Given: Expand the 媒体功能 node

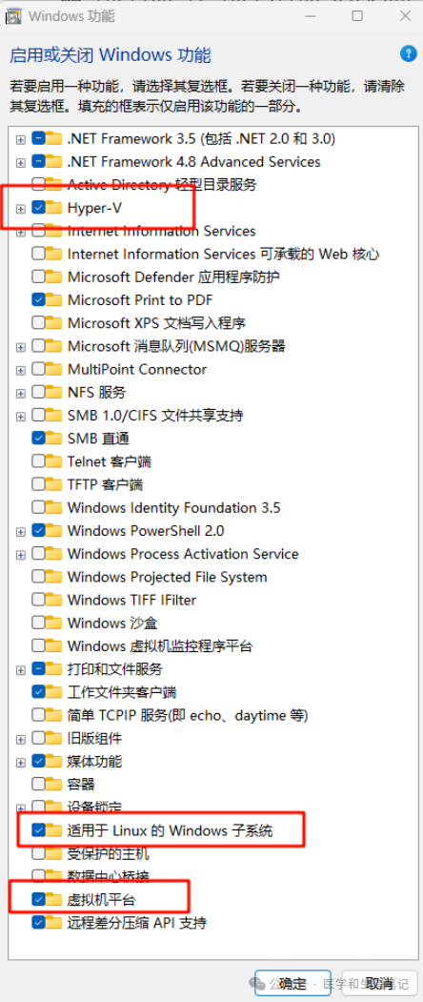Looking at the screenshot, I should coord(21,762).
